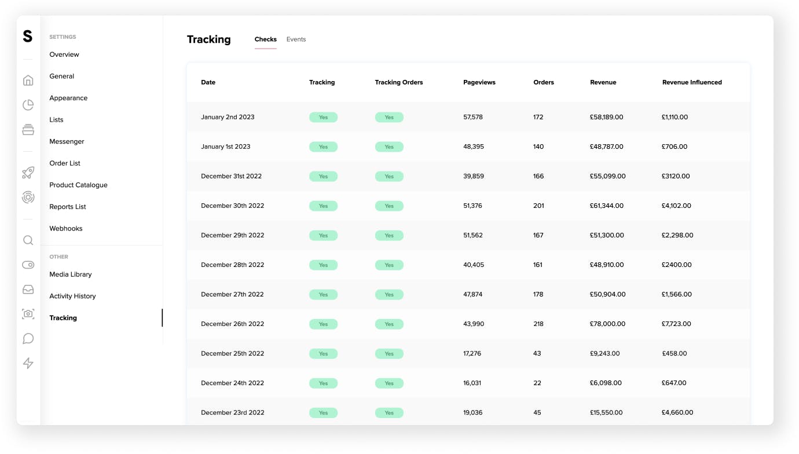Click the Tracking Orders column header
The image size is (799, 454).
(x=399, y=82)
